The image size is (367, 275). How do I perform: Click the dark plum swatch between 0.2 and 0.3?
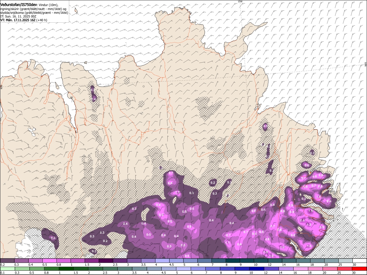click(7, 260)
